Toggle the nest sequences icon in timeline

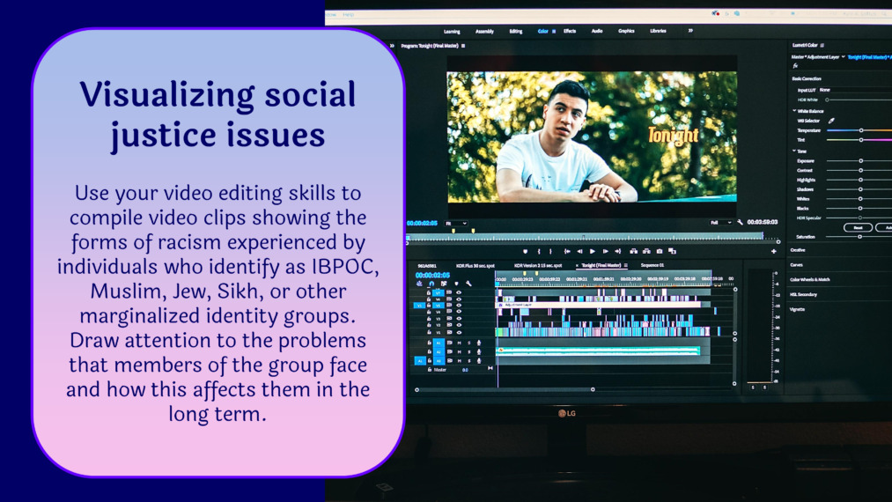[419, 284]
